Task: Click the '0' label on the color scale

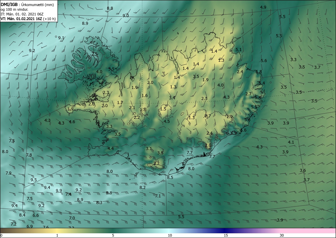Action: tap(1, 235)
